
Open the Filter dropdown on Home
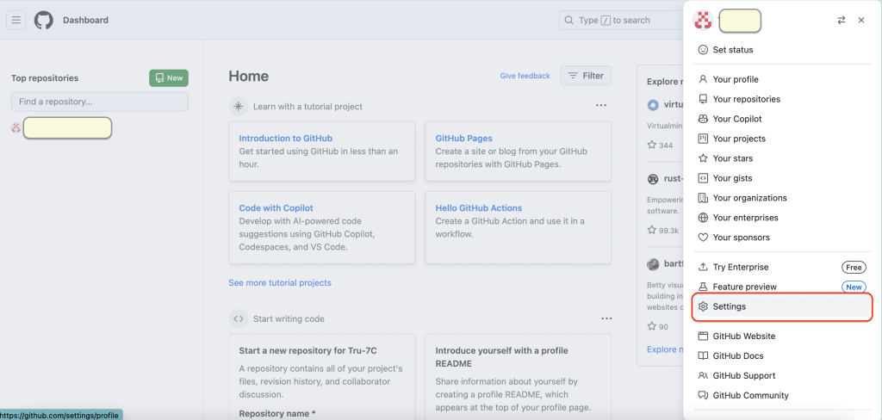pos(586,76)
